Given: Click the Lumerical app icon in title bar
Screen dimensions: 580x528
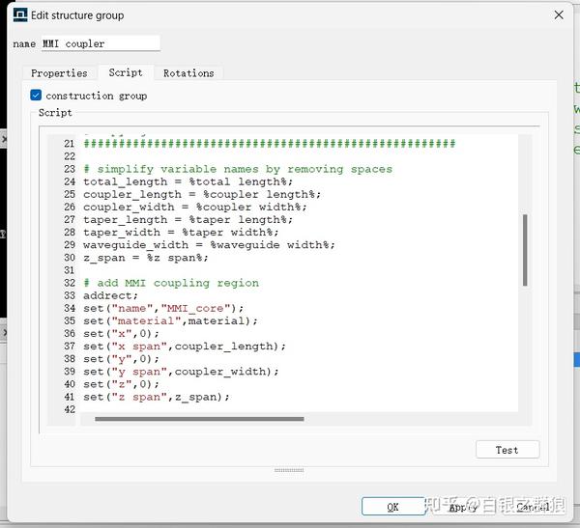Looking at the screenshot, I should [x=20, y=14].
